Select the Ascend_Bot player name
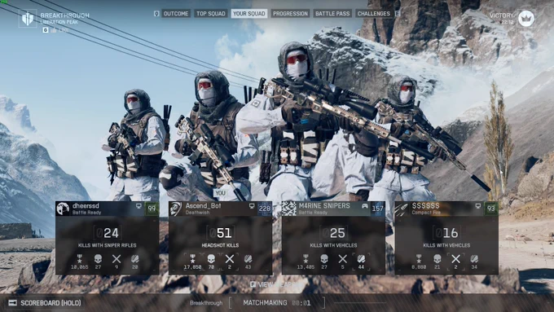This screenshot has height=312, width=554. (203, 205)
